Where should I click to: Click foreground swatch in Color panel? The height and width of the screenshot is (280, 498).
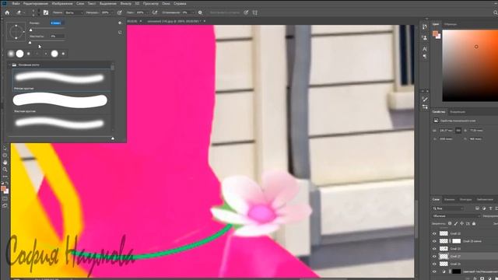435,33
